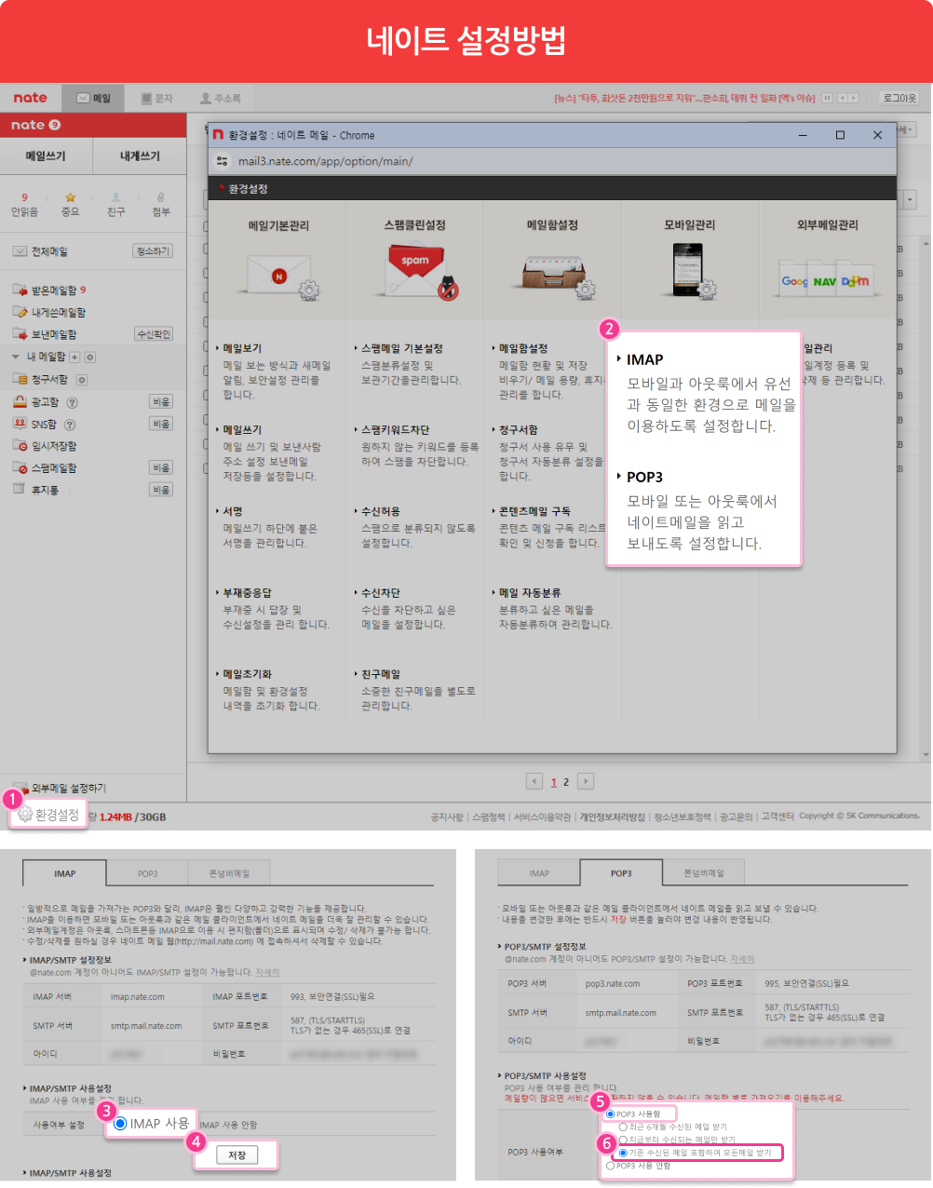Click the news ticker pause icon

(x=827, y=98)
